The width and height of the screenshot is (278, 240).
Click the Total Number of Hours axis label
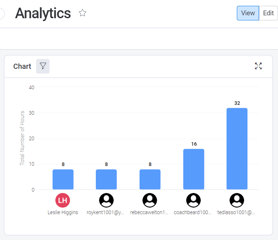tap(22, 138)
